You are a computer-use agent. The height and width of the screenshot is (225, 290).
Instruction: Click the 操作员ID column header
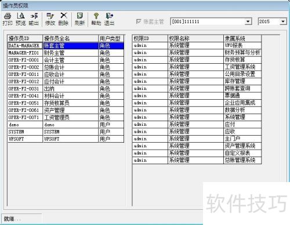[x=25, y=38]
